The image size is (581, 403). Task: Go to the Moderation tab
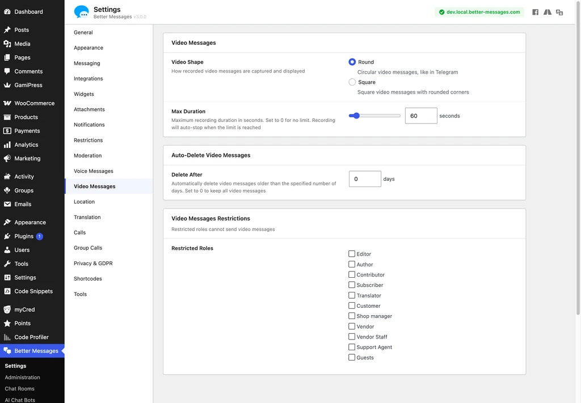(108, 155)
